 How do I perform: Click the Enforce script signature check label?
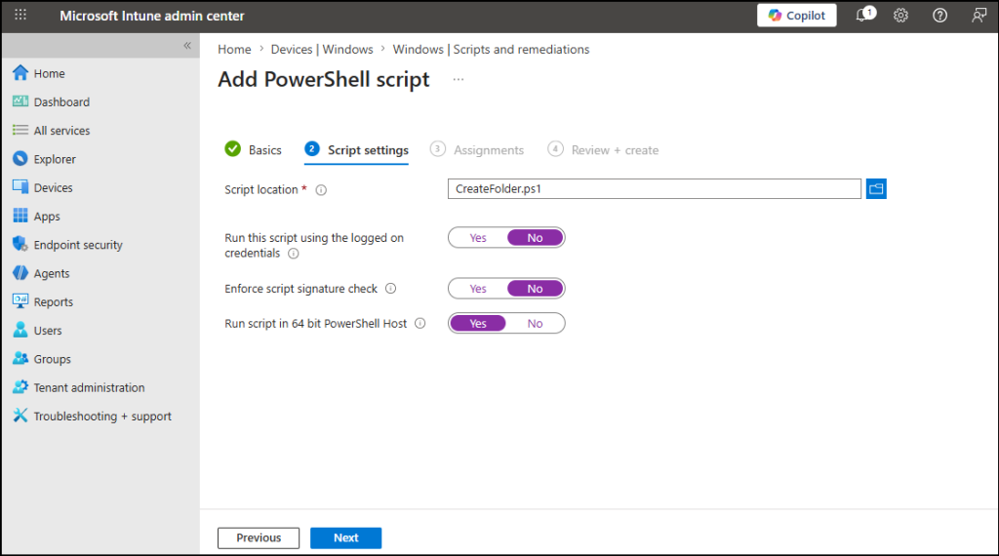point(300,289)
